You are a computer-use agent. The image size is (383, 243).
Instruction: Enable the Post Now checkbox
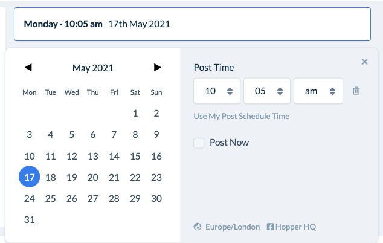pyautogui.click(x=199, y=143)
